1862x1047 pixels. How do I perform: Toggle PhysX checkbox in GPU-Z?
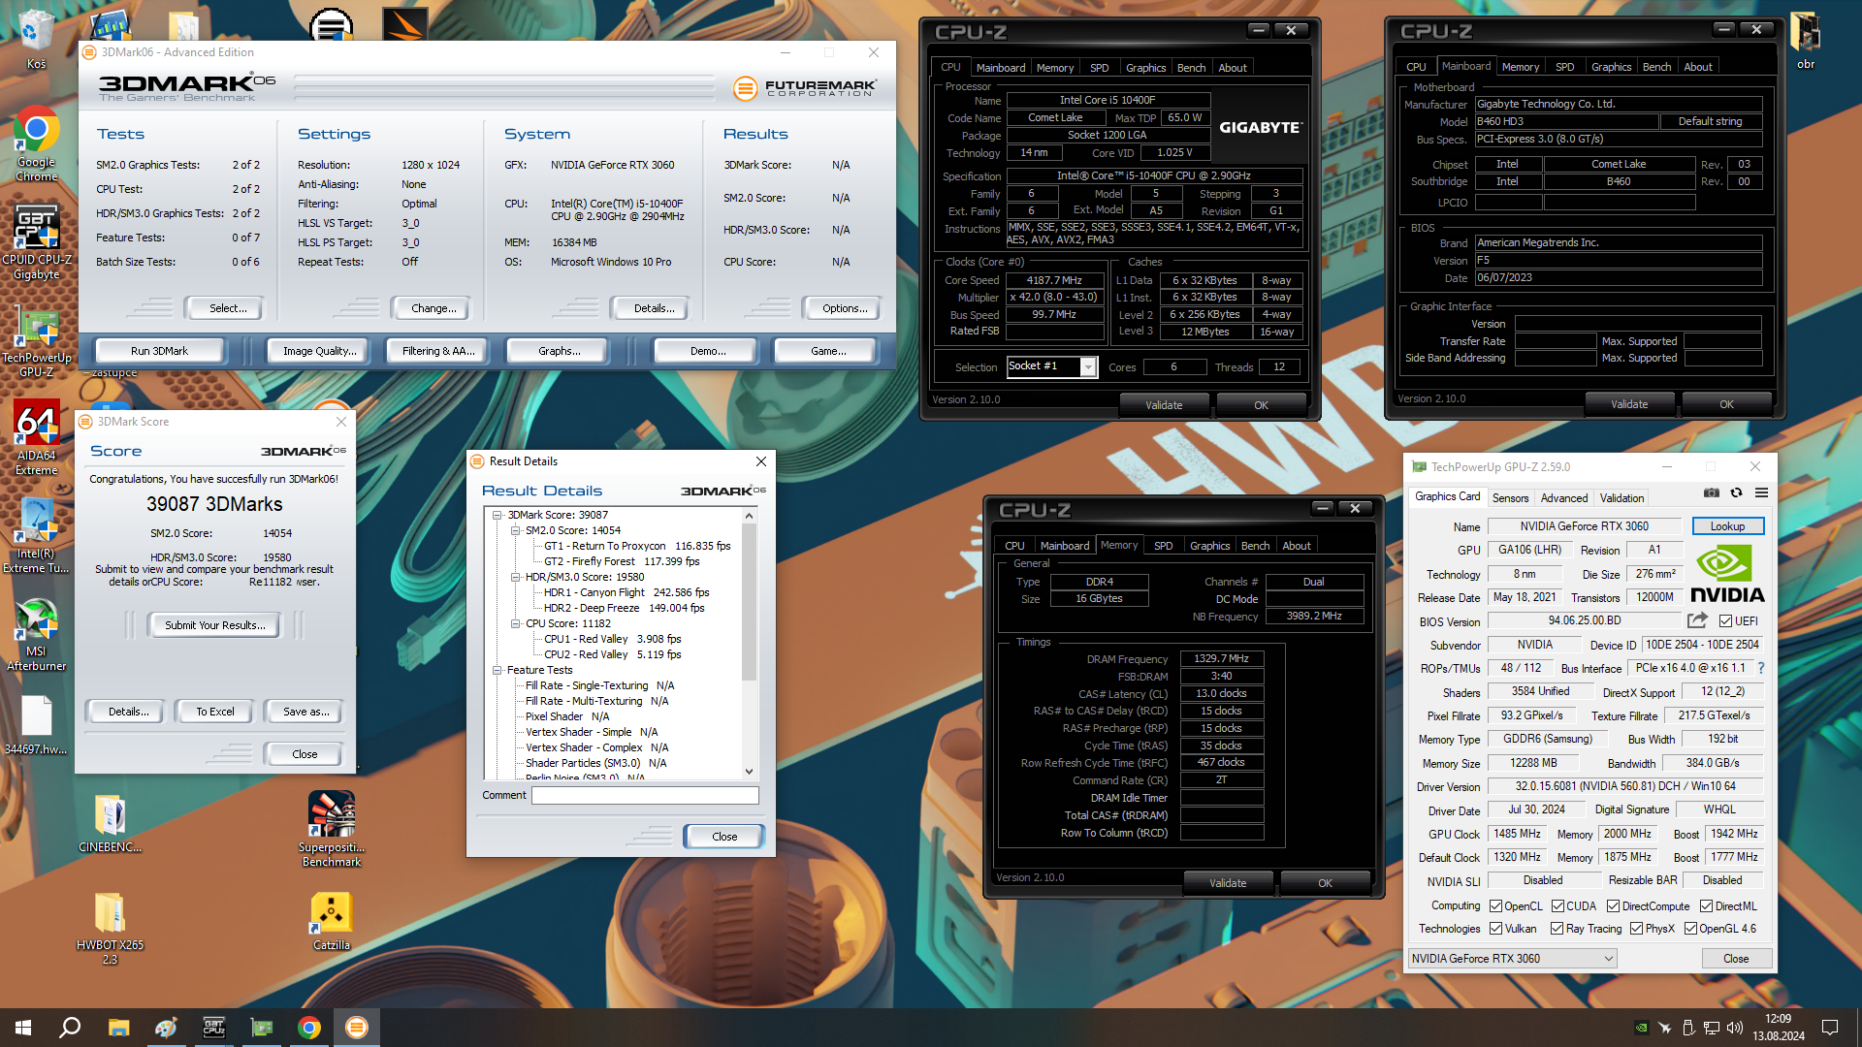(x=1636, y=929)
